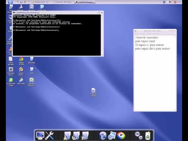
Task: Launch Windows Media Player from the dock
Action: pos(121,136)
